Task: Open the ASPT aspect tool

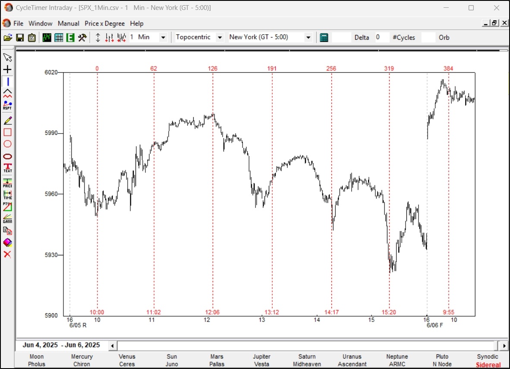Action: [x=7, y=104]
